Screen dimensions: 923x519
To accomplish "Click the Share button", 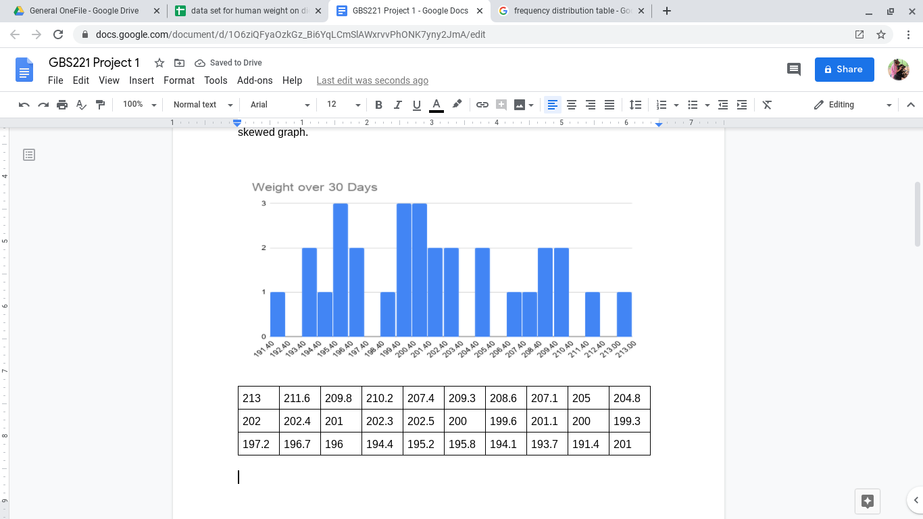I will click(844, 69).
